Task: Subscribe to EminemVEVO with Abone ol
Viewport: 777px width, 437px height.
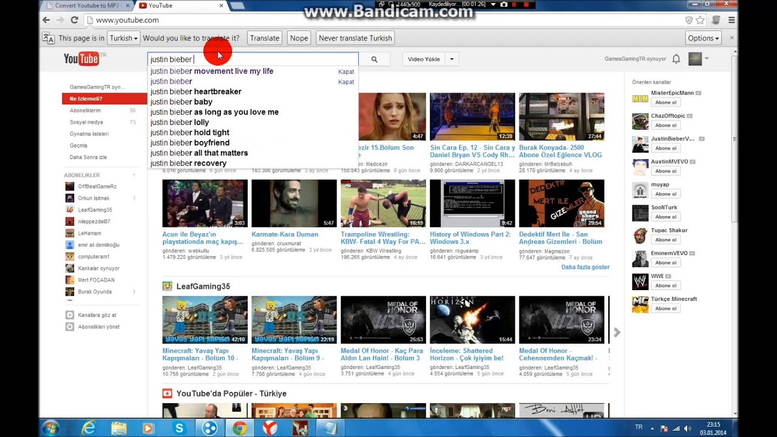Action: 666,263
